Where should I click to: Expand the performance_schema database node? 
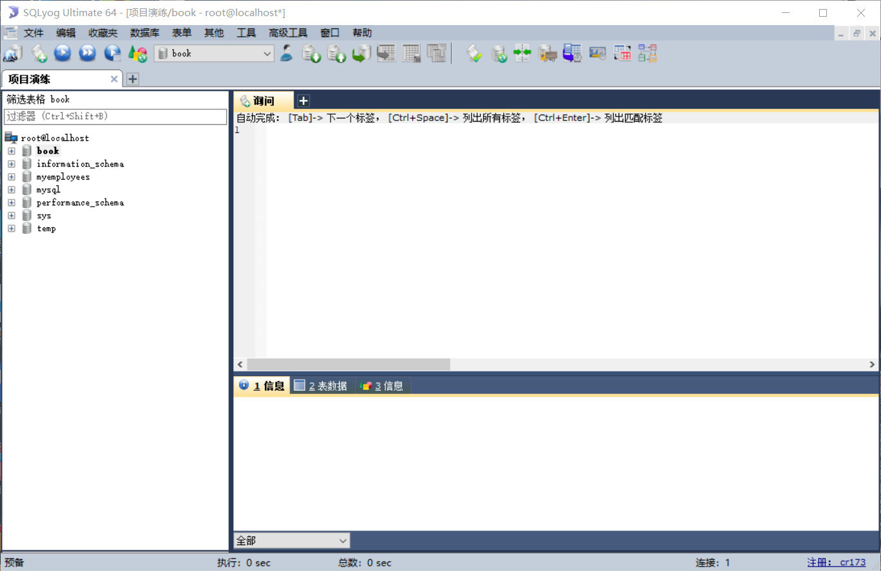pyautogui.click(x=12, y=202)
